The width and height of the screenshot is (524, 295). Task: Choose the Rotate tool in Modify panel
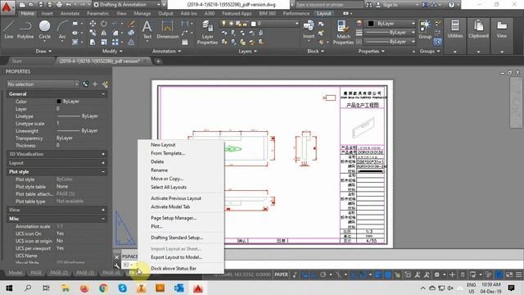click(104, 24)
